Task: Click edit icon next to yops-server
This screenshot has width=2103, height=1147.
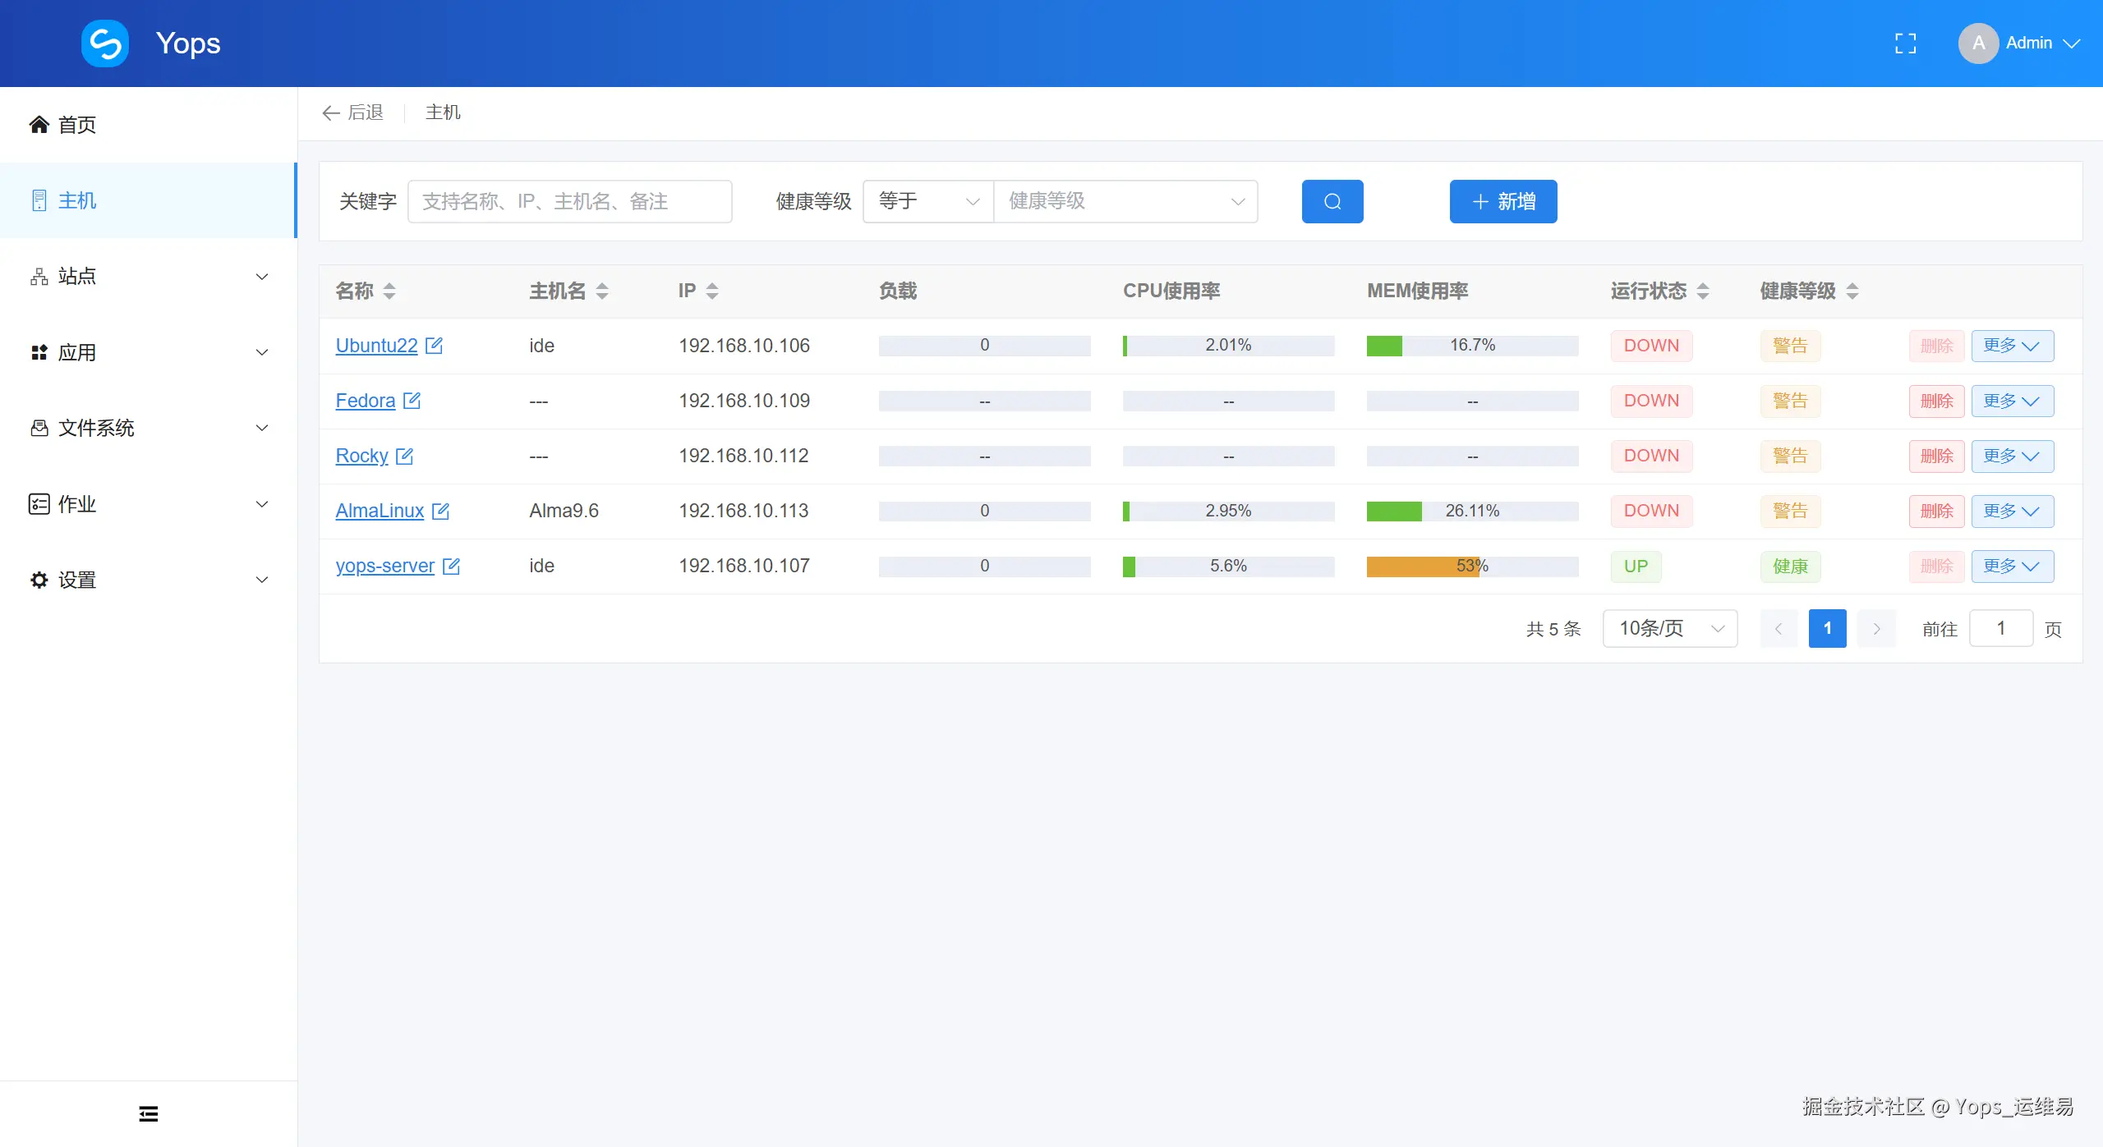Action: point(451,566)
